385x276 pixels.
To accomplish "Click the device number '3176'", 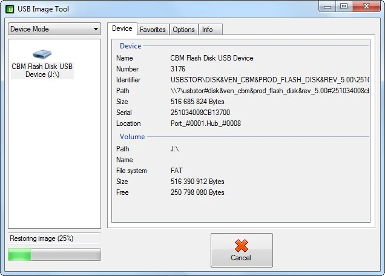I will tap(178, 69).
